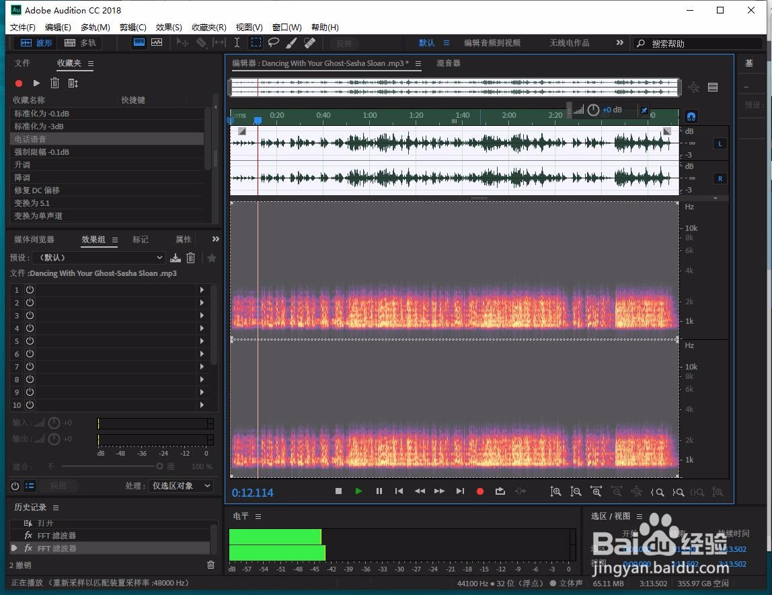
Task: Toggle power for effect slot 5
Action: 30,341
